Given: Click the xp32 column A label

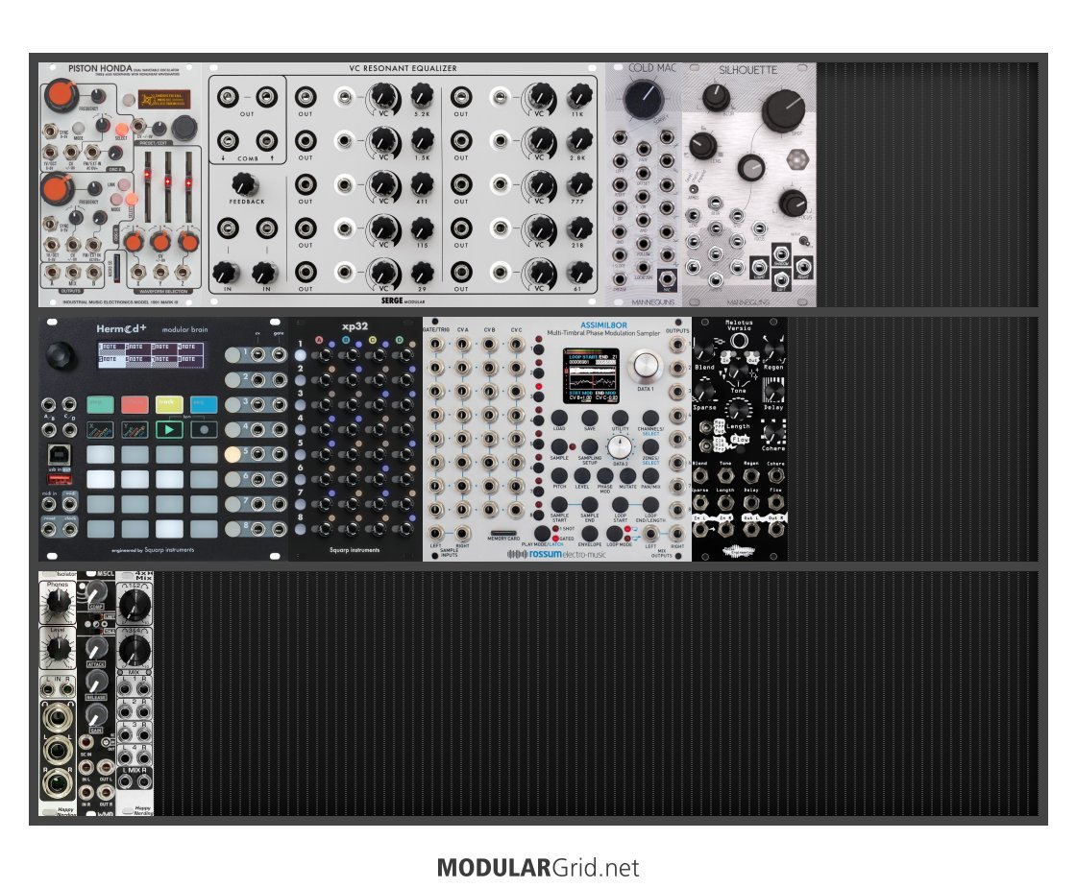Looking at the screenshot, I should pos(319,340).
